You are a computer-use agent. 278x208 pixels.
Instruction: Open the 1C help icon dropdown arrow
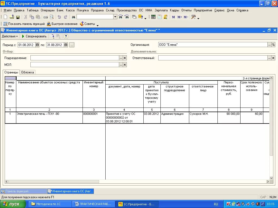tap(146, 18)
